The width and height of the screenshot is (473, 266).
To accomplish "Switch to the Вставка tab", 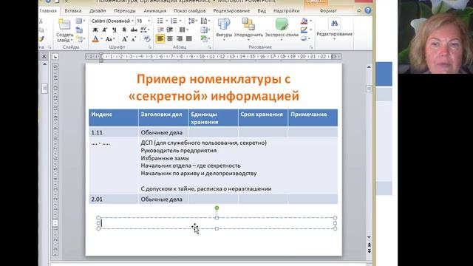I will 73,10.
